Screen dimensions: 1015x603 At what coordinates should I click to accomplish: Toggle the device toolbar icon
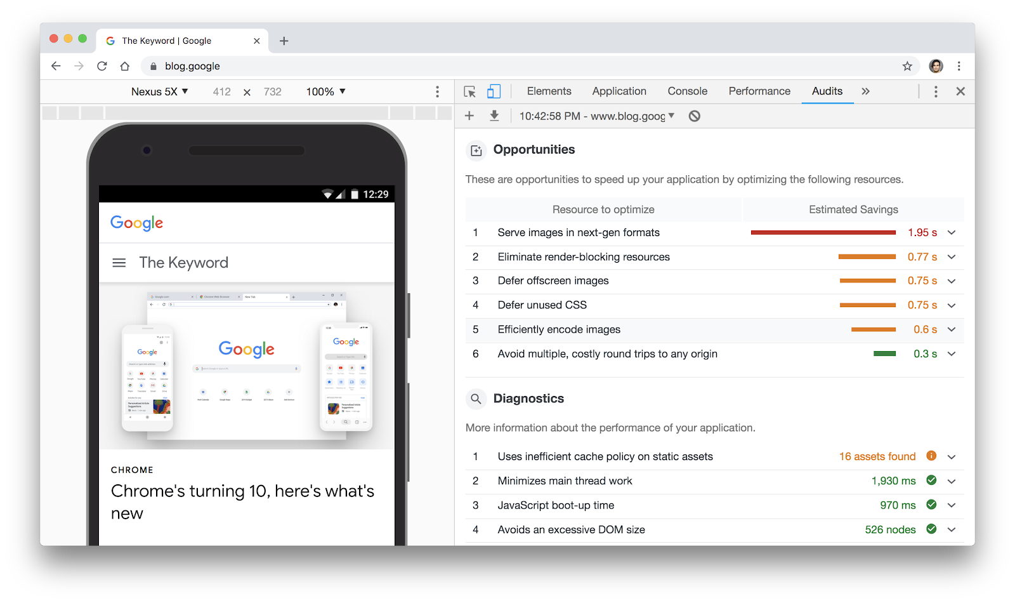(x=494, y=91)
